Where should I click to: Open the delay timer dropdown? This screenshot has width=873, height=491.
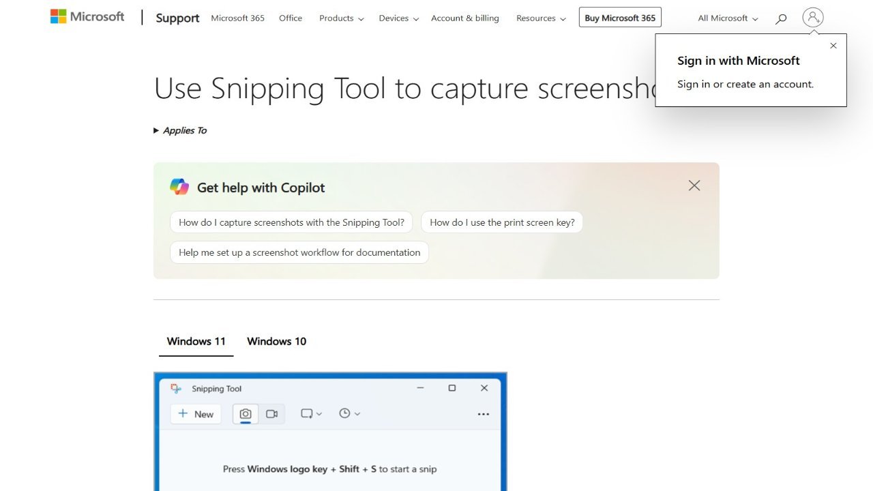tap(349, 413)
